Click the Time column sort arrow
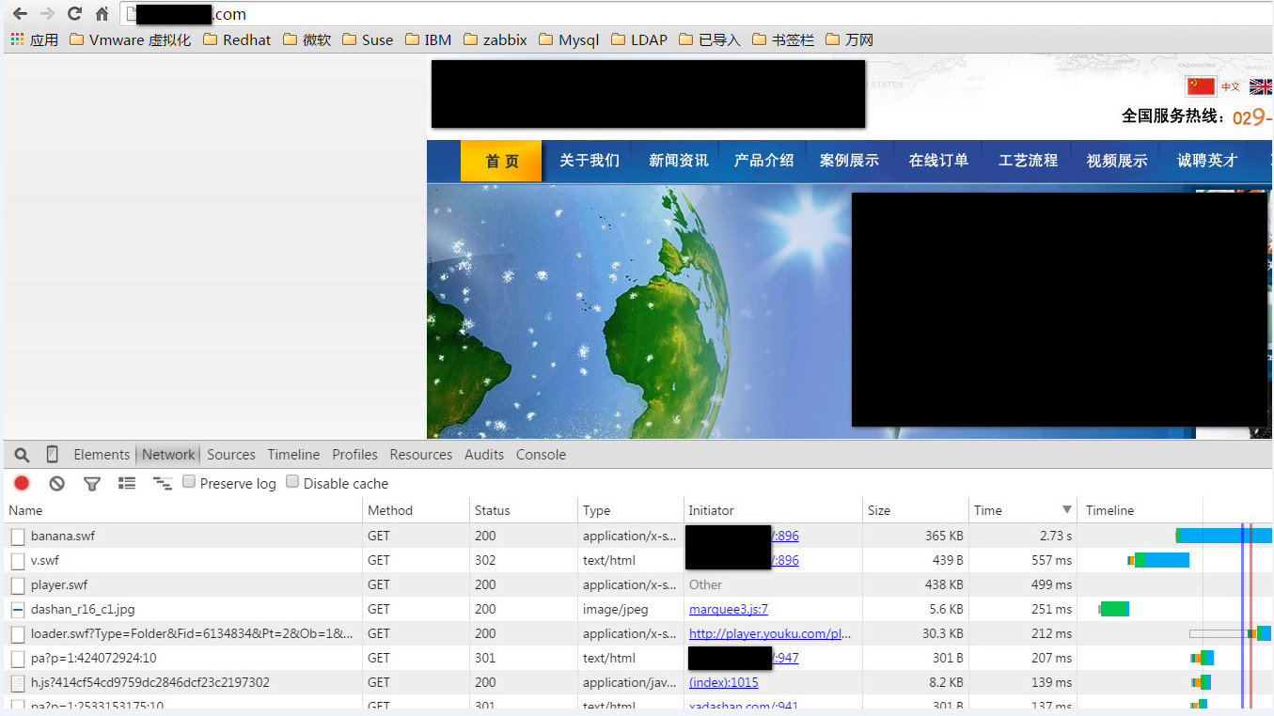This screenshot has height=716, width=1274. tap(1066, 510)
